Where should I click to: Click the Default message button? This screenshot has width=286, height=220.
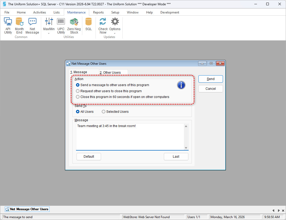tap(89, 157)
